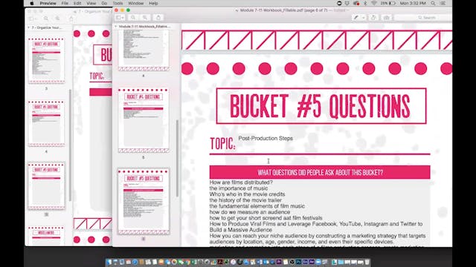Image resolution: width=476 pixels, height=267 pixels.
Task: Collapse '7 - Organize Your' sidebar item
Action: point(29,27)
